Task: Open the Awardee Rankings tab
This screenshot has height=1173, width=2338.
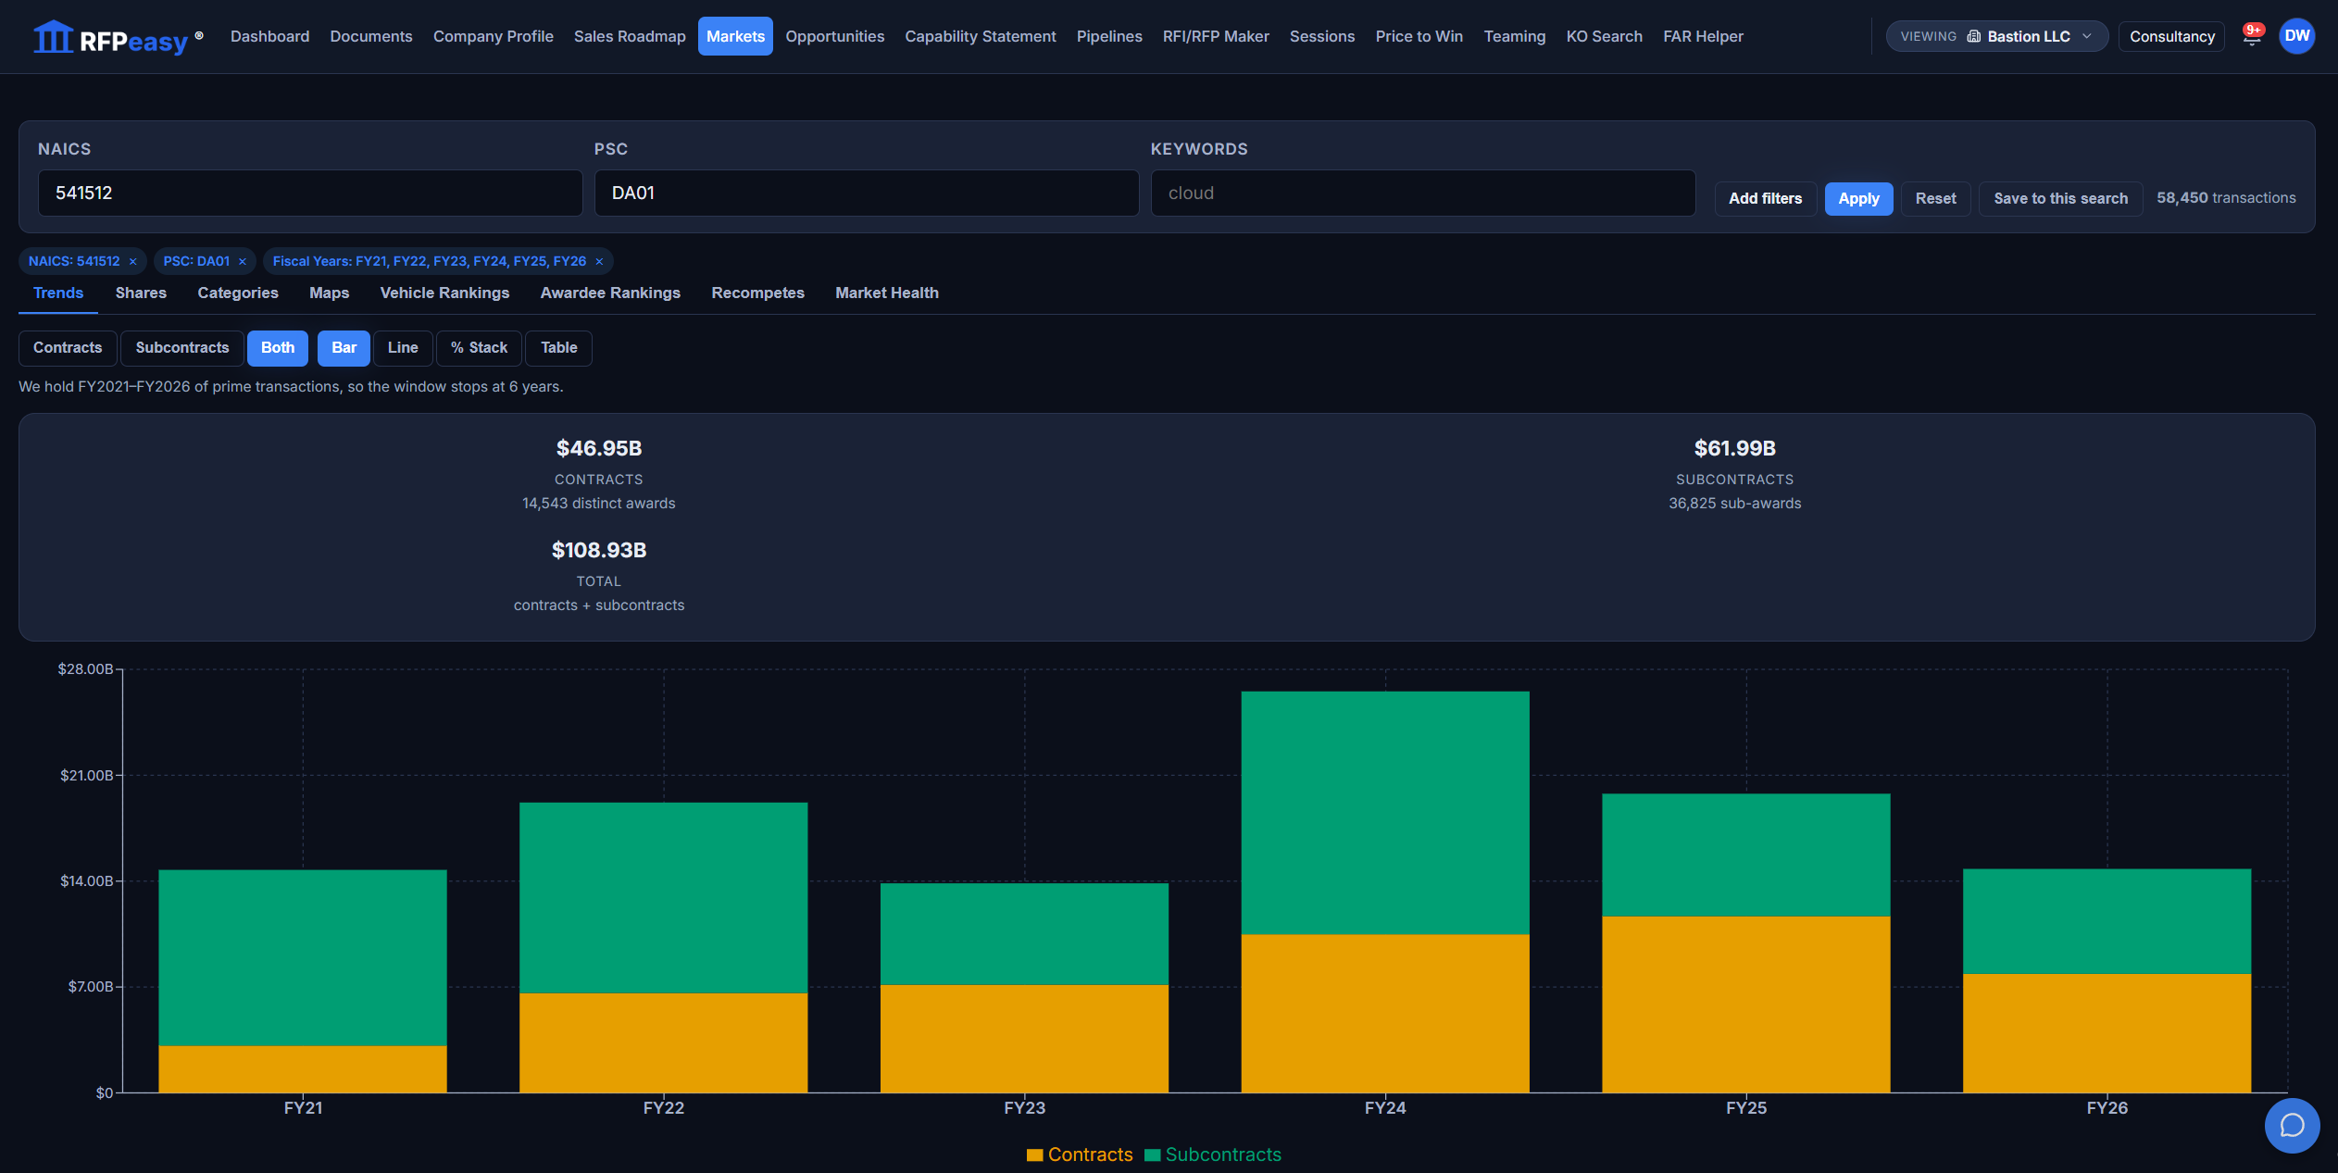Action: (x=610, y=293)
